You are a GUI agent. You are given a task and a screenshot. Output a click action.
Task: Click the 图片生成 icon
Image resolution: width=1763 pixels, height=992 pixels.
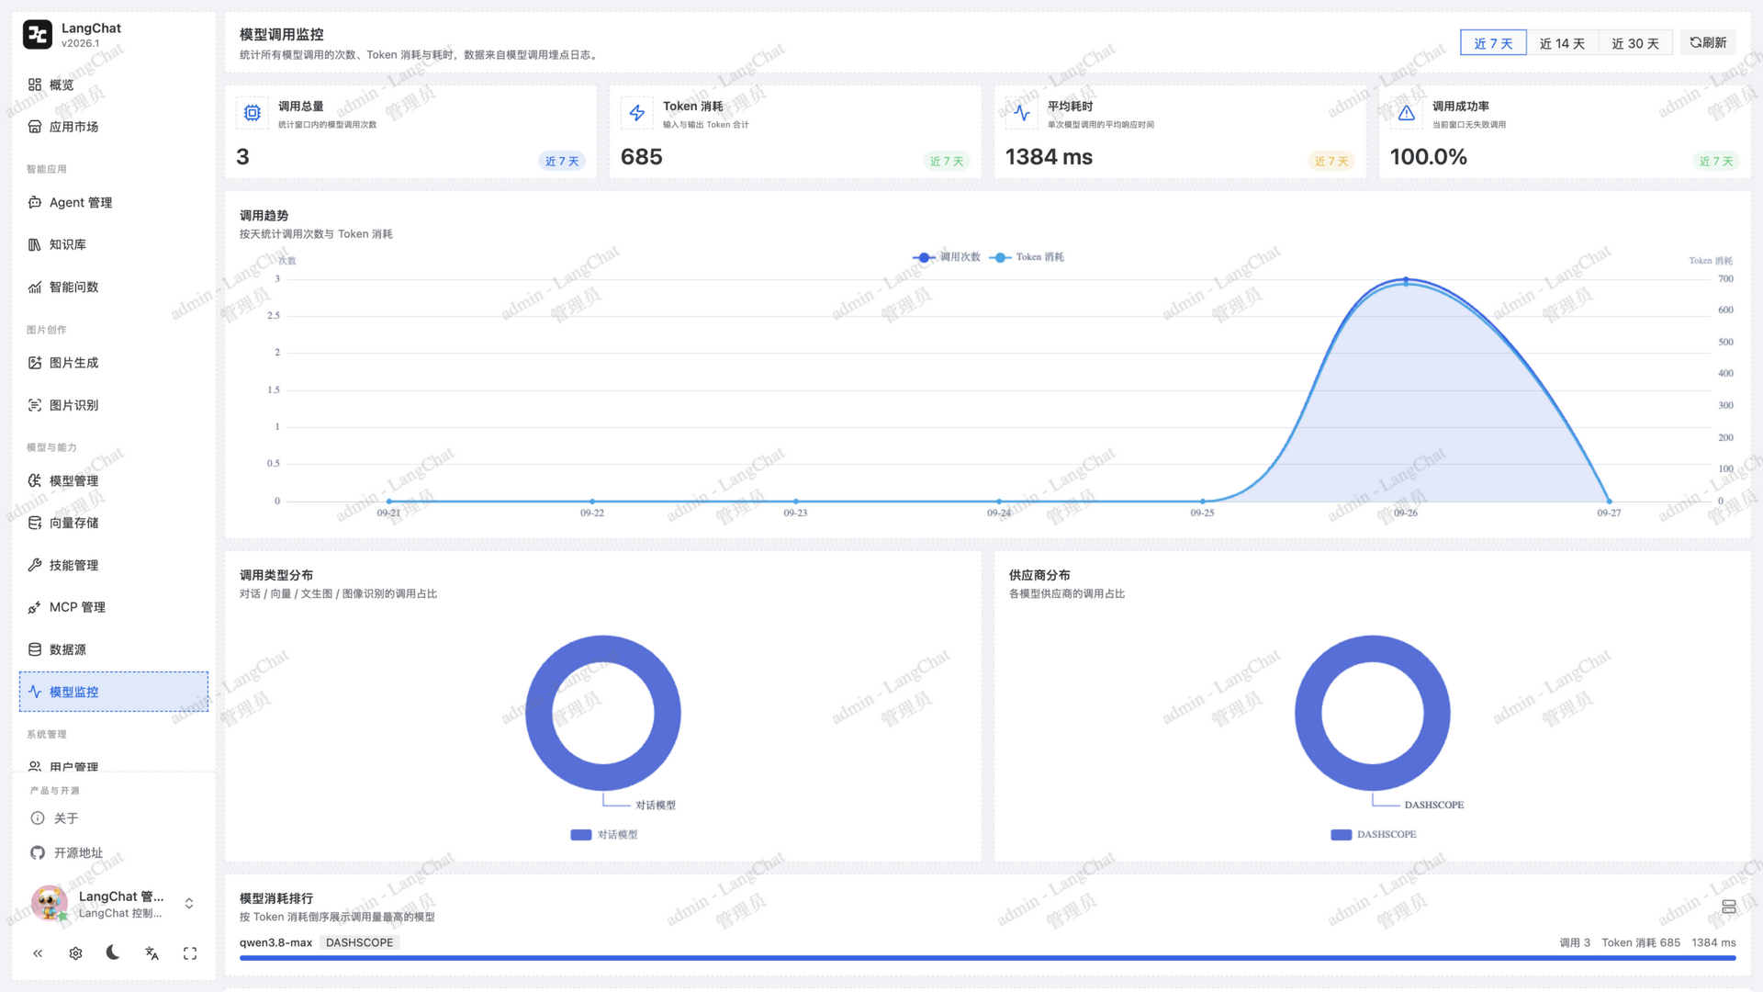click(x=35, y=363)
